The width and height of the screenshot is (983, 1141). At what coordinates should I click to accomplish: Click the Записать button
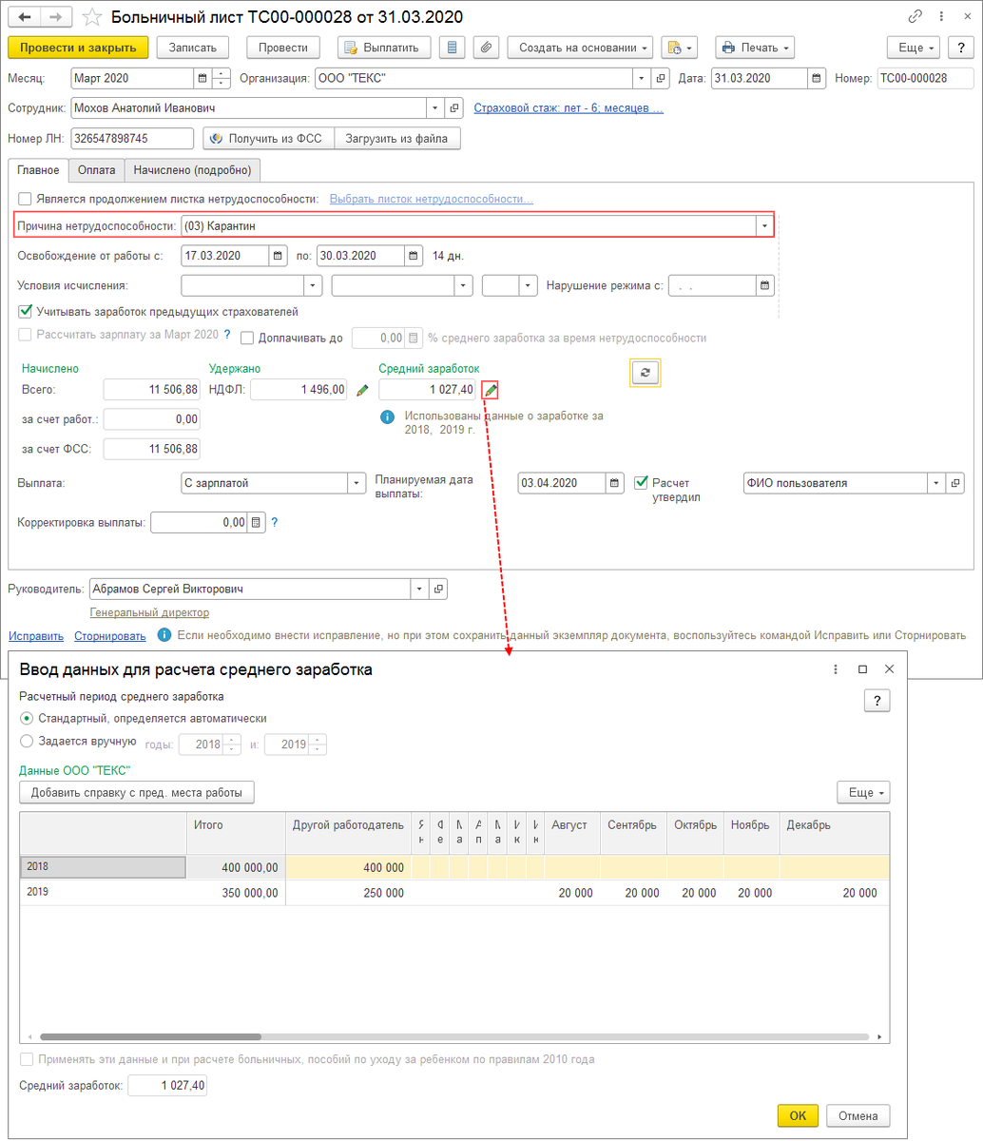click(x=193, y=48)
